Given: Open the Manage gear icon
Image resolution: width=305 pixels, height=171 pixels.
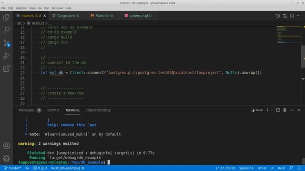Looking at the screenshot, I should [6, 159].
